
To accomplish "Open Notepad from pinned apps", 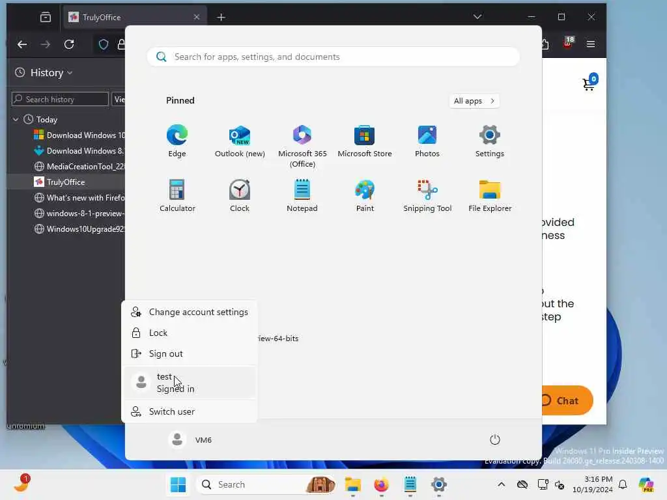I will pos(302,195).
